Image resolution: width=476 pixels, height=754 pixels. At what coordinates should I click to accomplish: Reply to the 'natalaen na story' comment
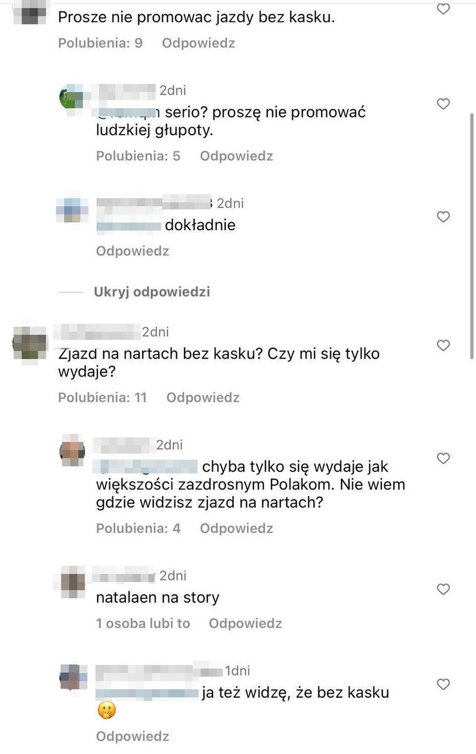pos(245,624)
